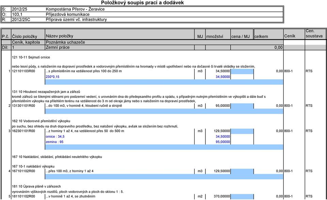Click the value '2012/25C'
This screenshot has width=327, height=200.
pos(21,19)
